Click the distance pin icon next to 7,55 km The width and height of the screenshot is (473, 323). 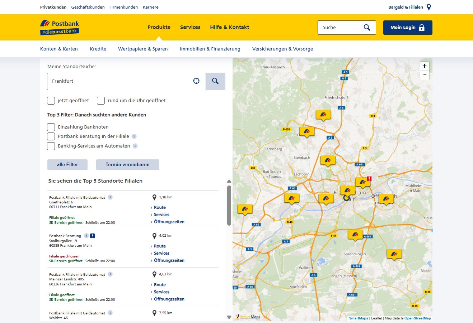click(154, 313)
